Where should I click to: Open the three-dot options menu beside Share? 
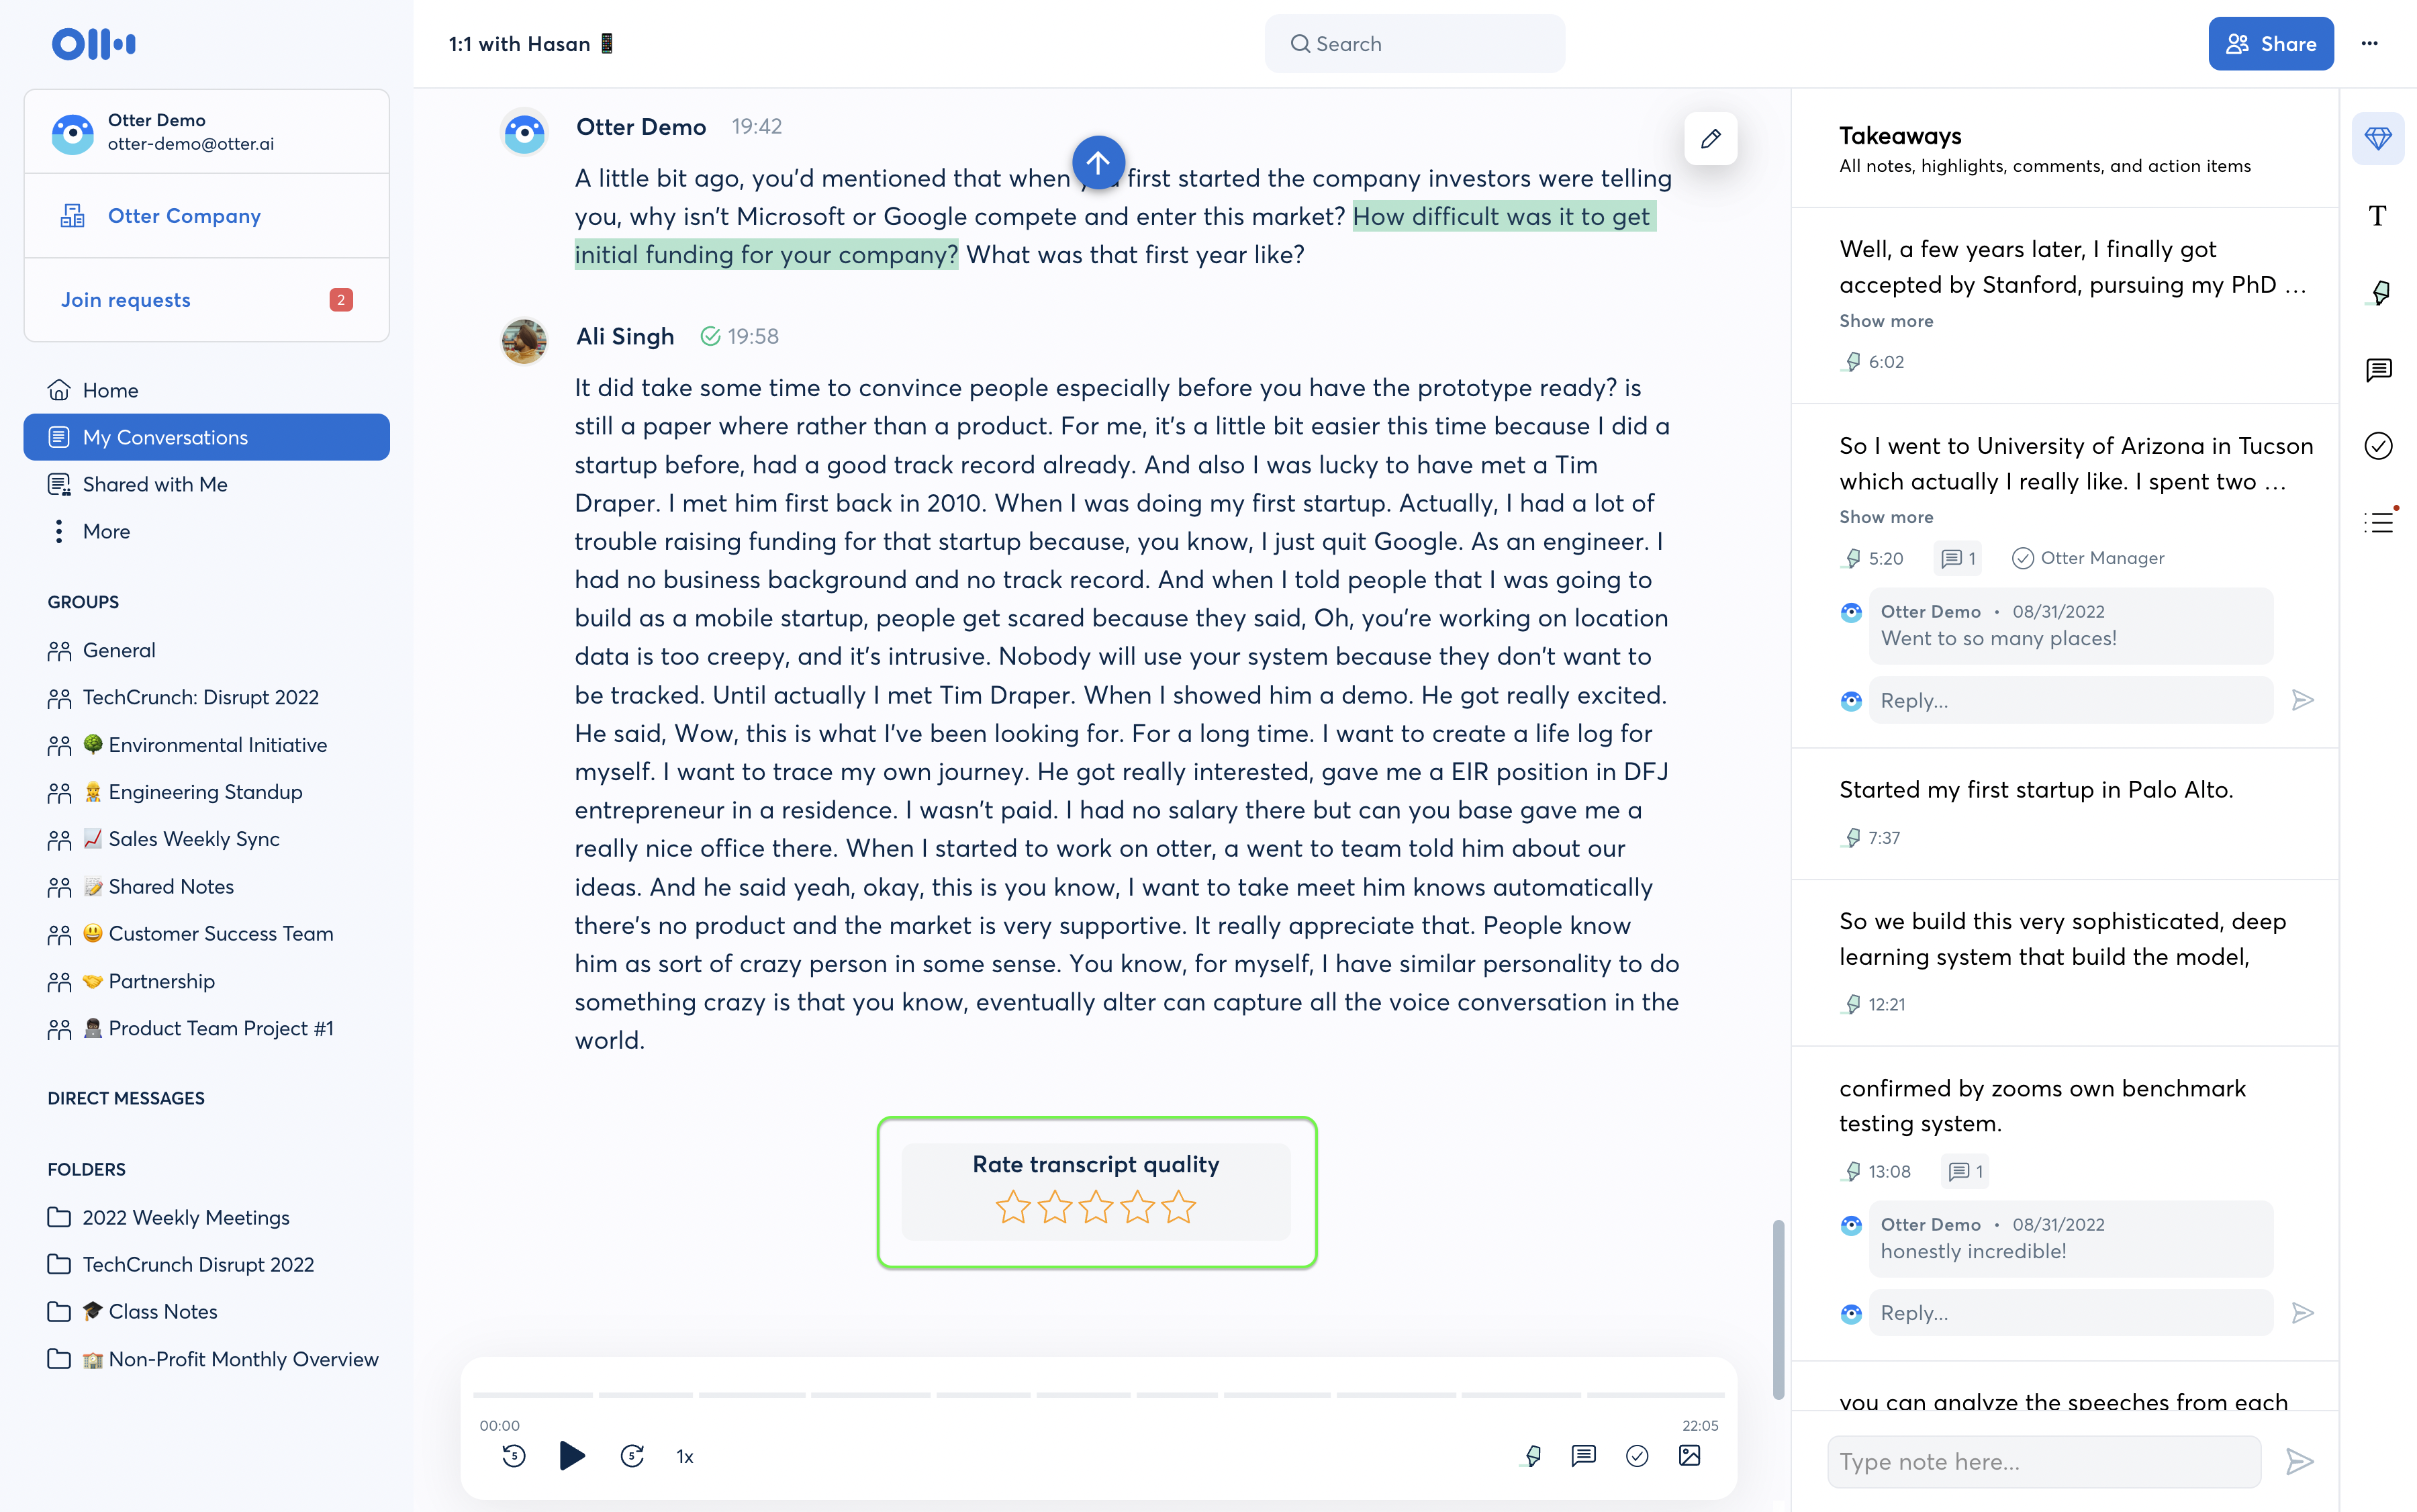tap(2369, 43)
